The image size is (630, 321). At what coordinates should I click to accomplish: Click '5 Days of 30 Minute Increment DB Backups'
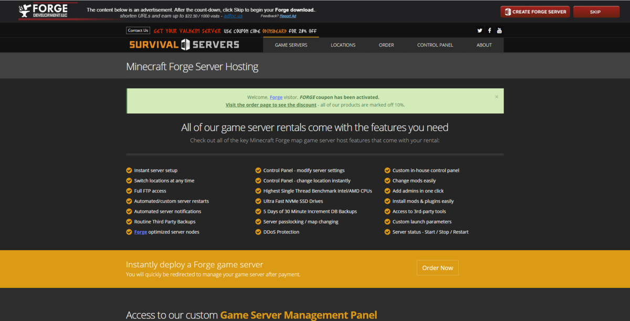click(x=310, y=211)
